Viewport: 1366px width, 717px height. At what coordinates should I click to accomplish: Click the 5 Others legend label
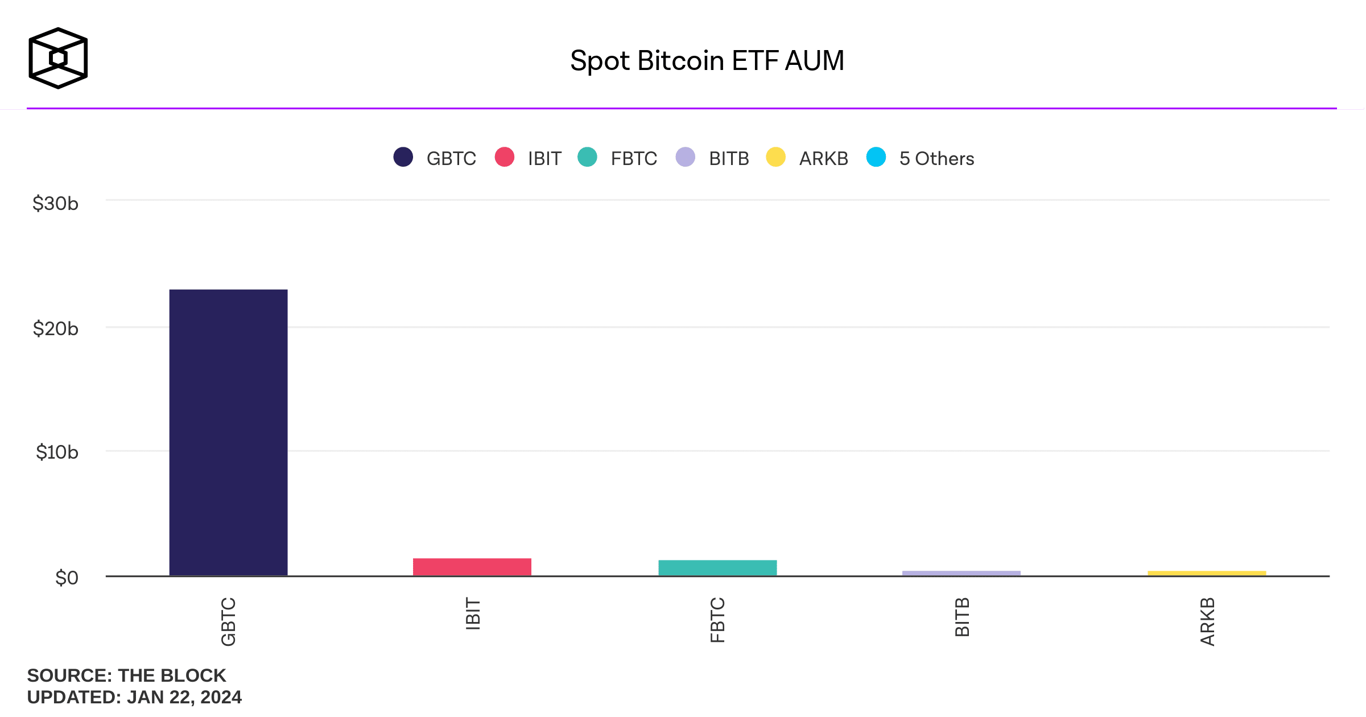(x=936, y=158)
